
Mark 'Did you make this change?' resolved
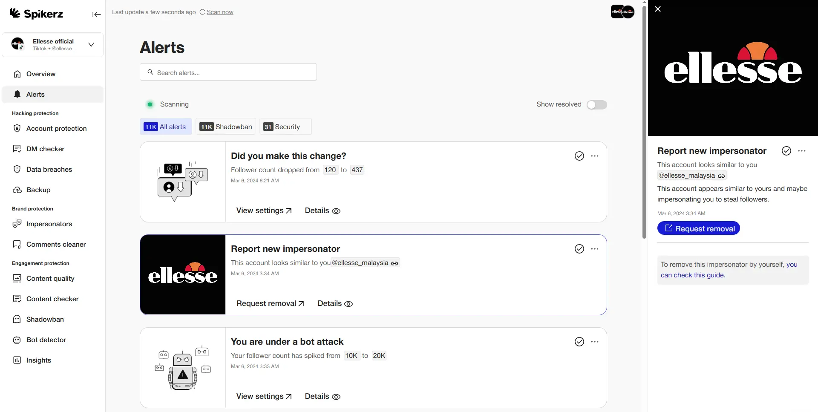579,156
